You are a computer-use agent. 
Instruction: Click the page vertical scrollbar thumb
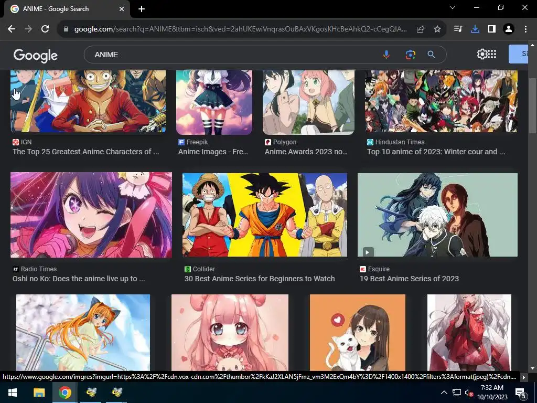(532, 105)
